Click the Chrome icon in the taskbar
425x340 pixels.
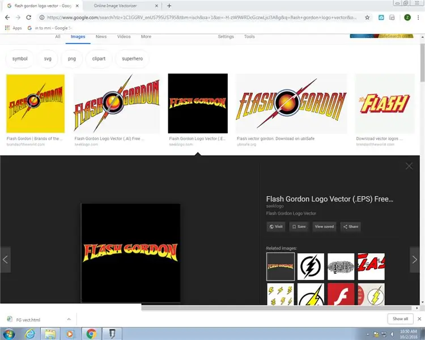coord(91,334)
